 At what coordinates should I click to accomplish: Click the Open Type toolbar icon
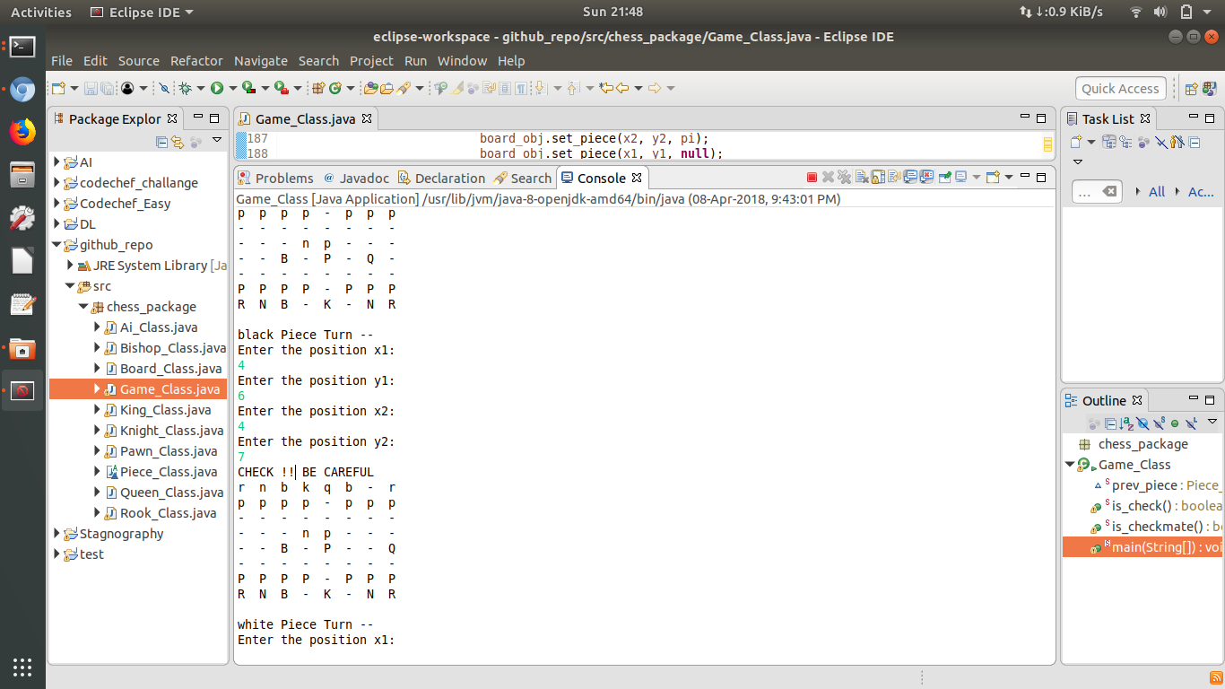click(x=370, y=88)
